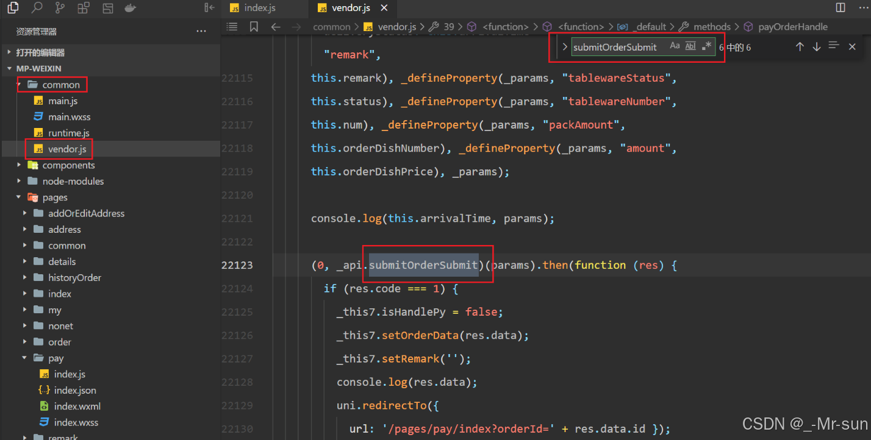Open explorer panel more actions ellipsis

click(x=201, y=31)
